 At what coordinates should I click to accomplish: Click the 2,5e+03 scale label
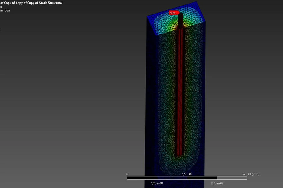[x=187, y=174]
